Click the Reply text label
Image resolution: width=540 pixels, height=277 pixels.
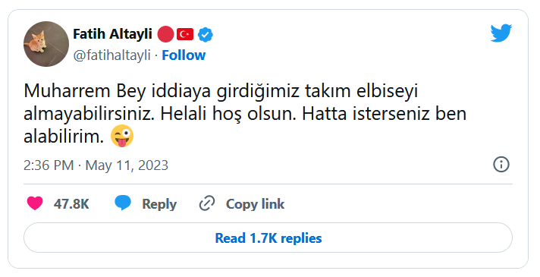point(159,204)
